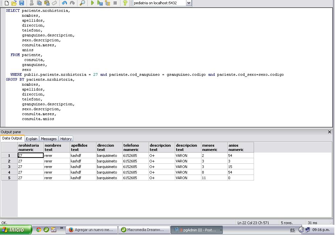This screenshot has height=252, width=336.
Task: Click barquisimeto cell in row 2
Action: [110, 161]
